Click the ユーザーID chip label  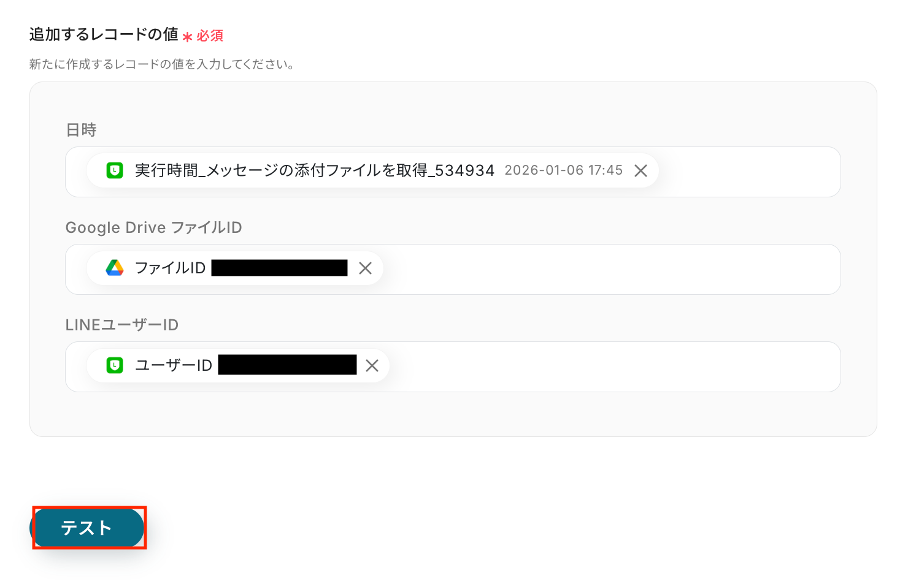[174, 366]
